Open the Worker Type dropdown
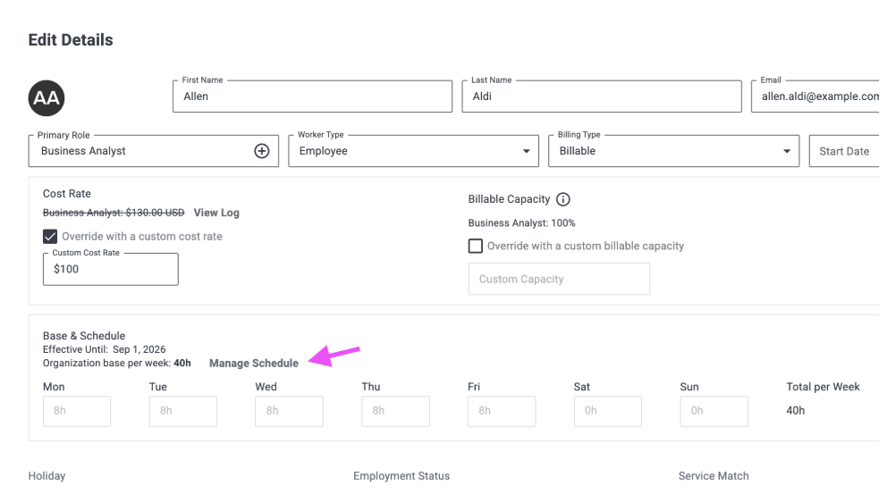 pyautogui.click(x=413, y=151)
